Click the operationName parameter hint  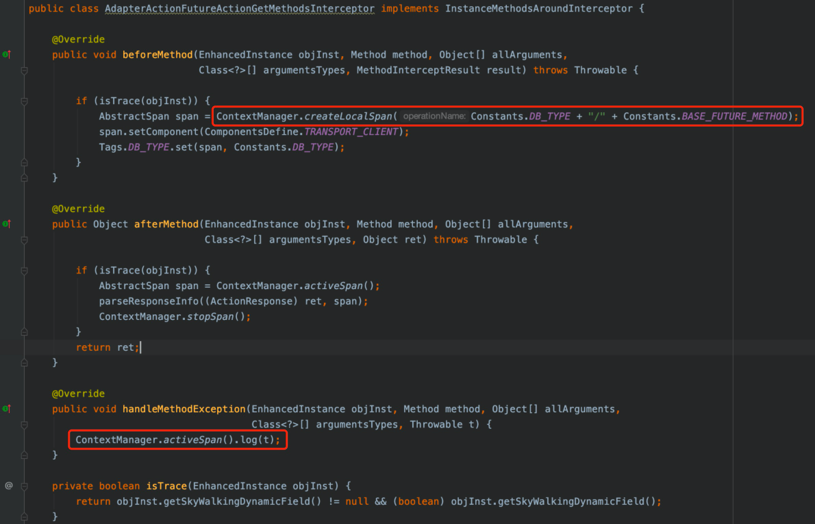tap(434, 116)
